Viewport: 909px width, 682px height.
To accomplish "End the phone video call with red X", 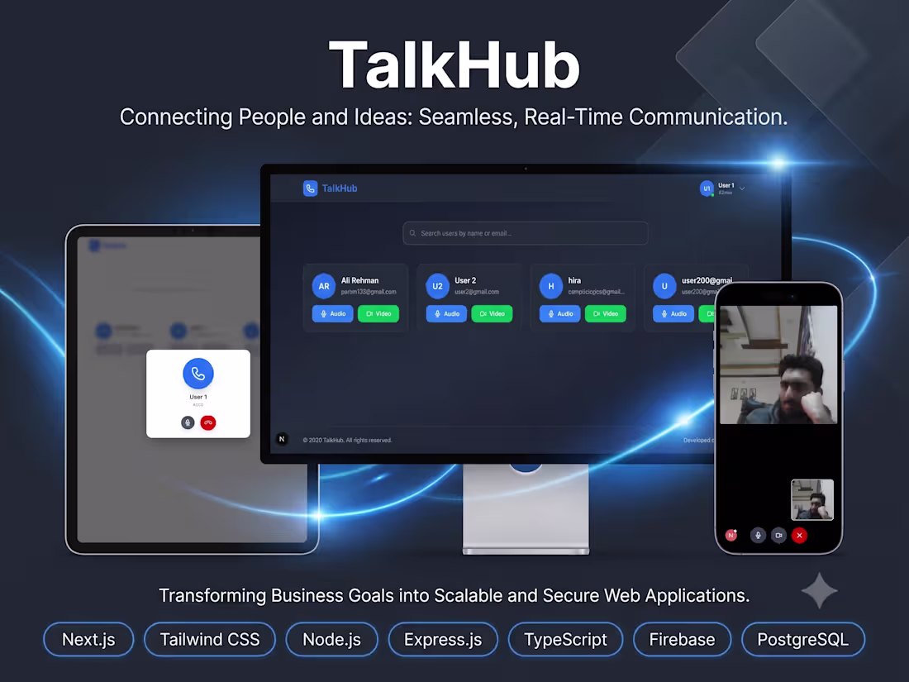I will tap(799, 536).
